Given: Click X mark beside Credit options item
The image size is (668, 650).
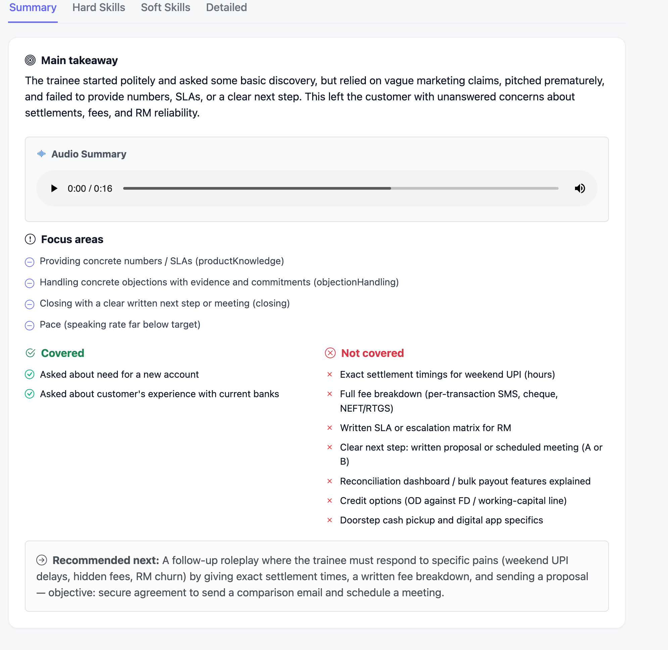Looking at the screenshot, I should point(330,501).
